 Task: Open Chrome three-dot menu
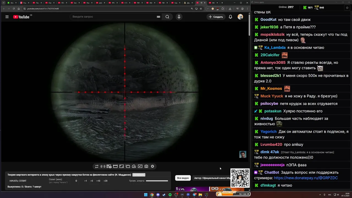(247, 9)
